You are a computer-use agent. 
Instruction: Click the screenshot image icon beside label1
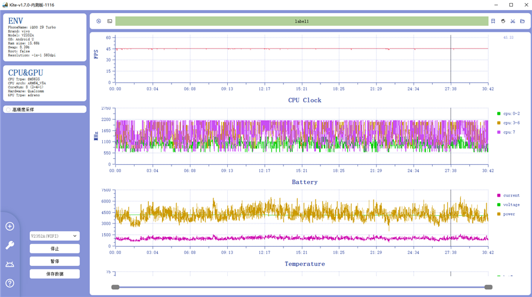tap(109, 21)
